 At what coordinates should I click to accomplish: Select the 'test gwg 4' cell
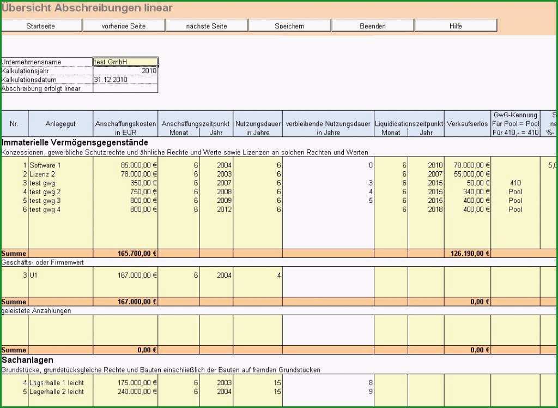60,209
